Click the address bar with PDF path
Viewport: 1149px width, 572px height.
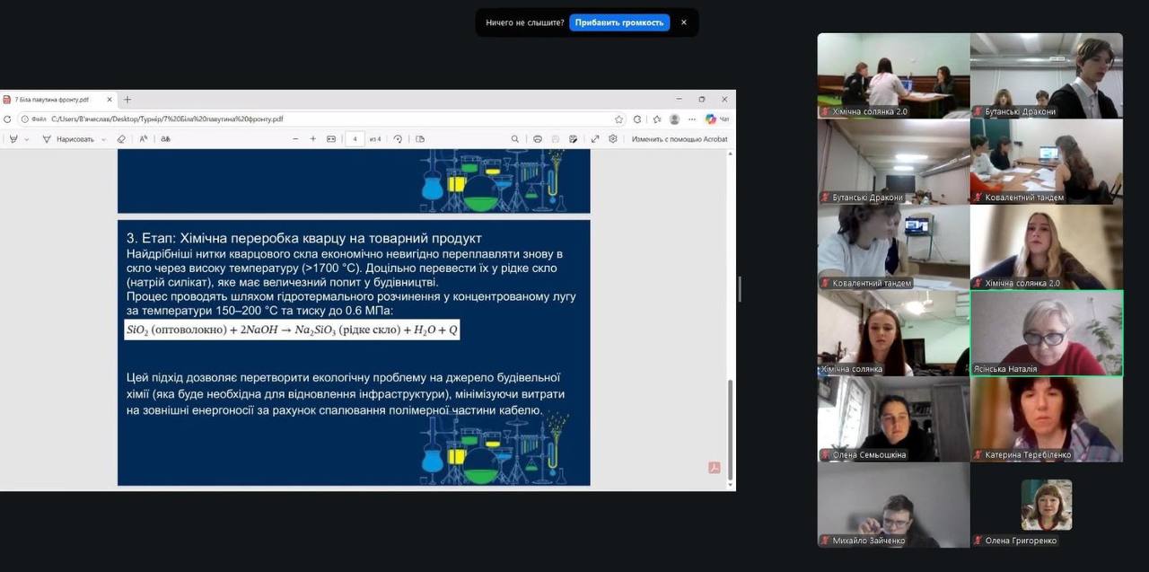(323, 119)
